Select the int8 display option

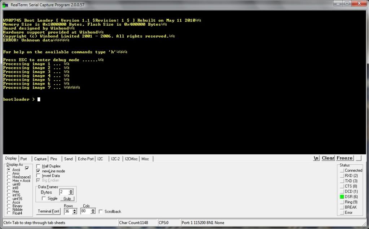9,188
